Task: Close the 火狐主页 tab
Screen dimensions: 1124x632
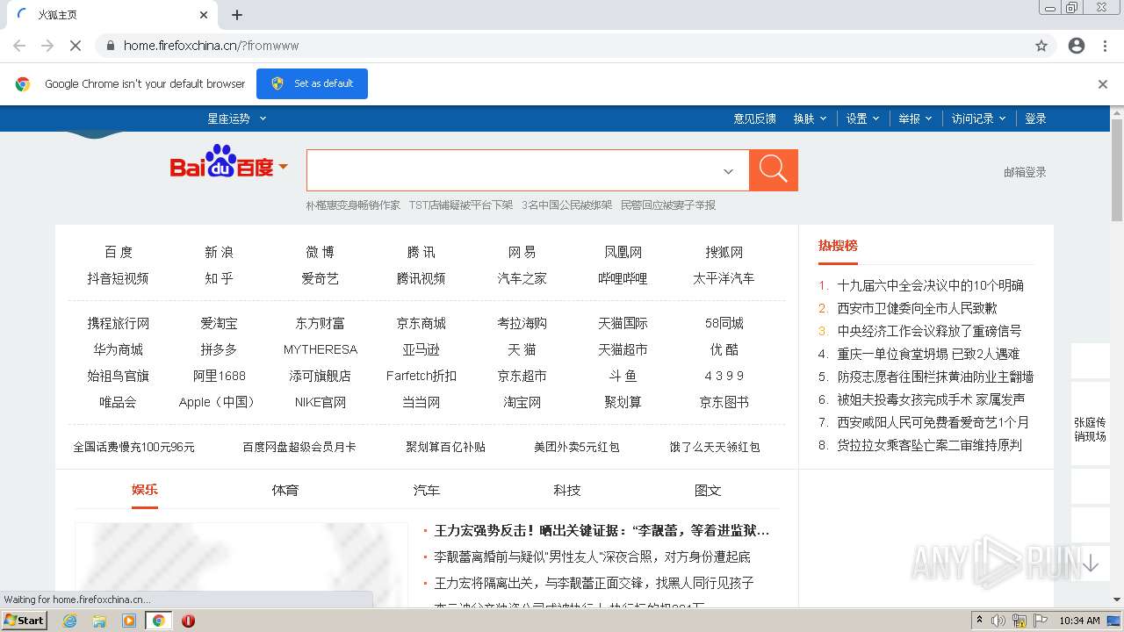Action: click(204, 15)
